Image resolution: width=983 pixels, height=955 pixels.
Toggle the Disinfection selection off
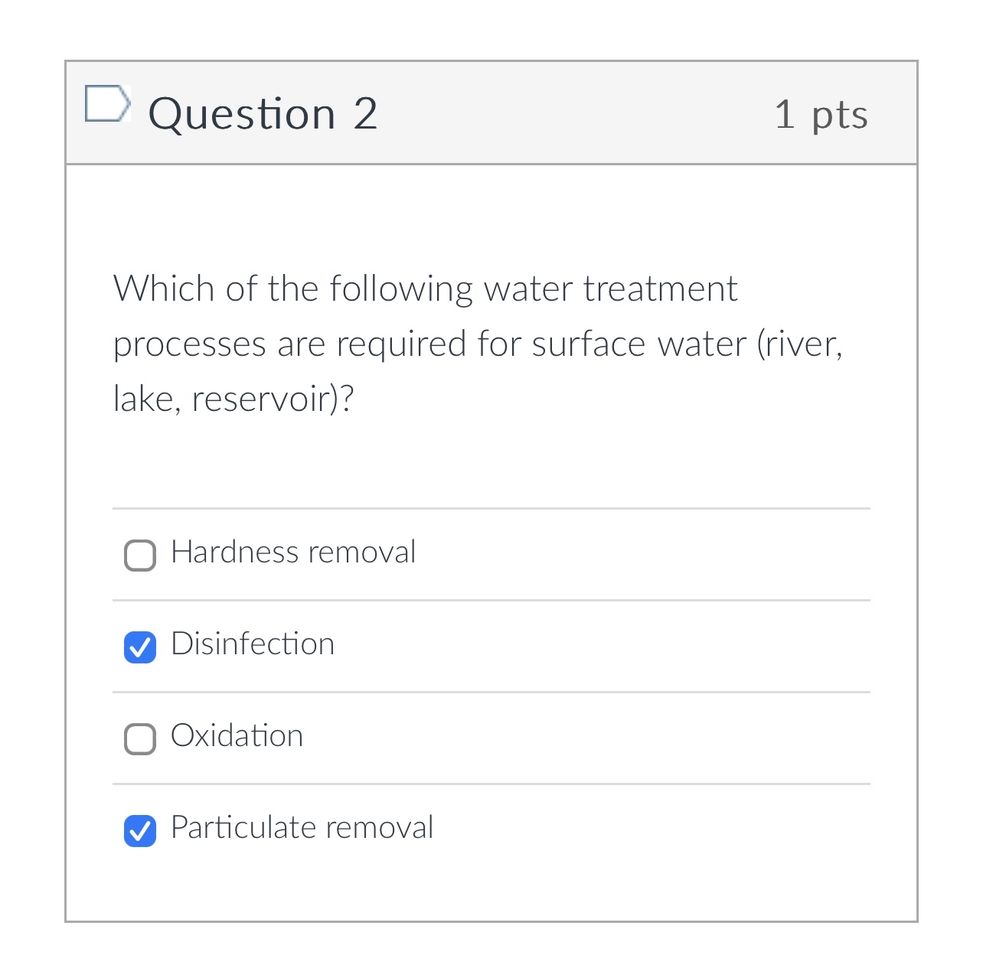(x=139, y=646)
